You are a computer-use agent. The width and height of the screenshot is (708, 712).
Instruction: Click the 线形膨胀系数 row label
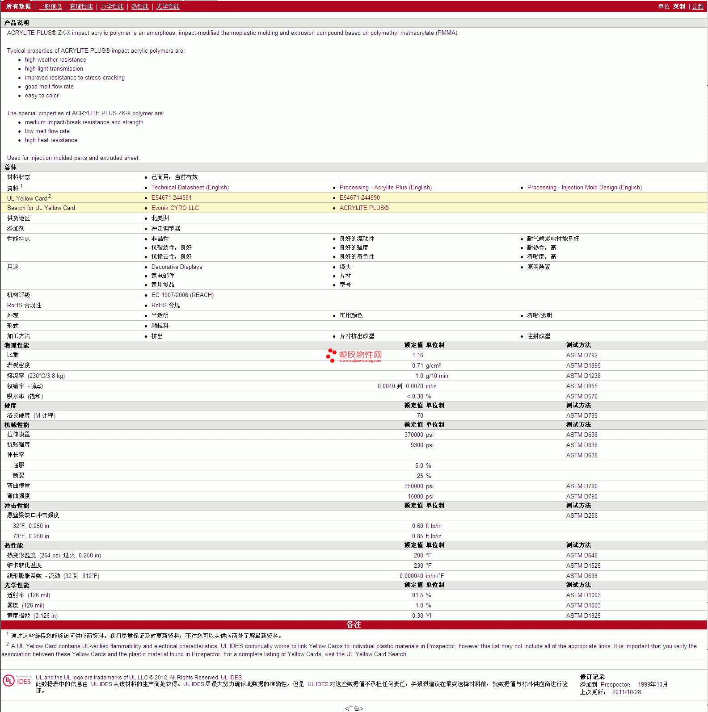[x=53, y=576]
